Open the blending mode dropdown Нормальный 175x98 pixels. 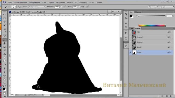coord(37,7)
